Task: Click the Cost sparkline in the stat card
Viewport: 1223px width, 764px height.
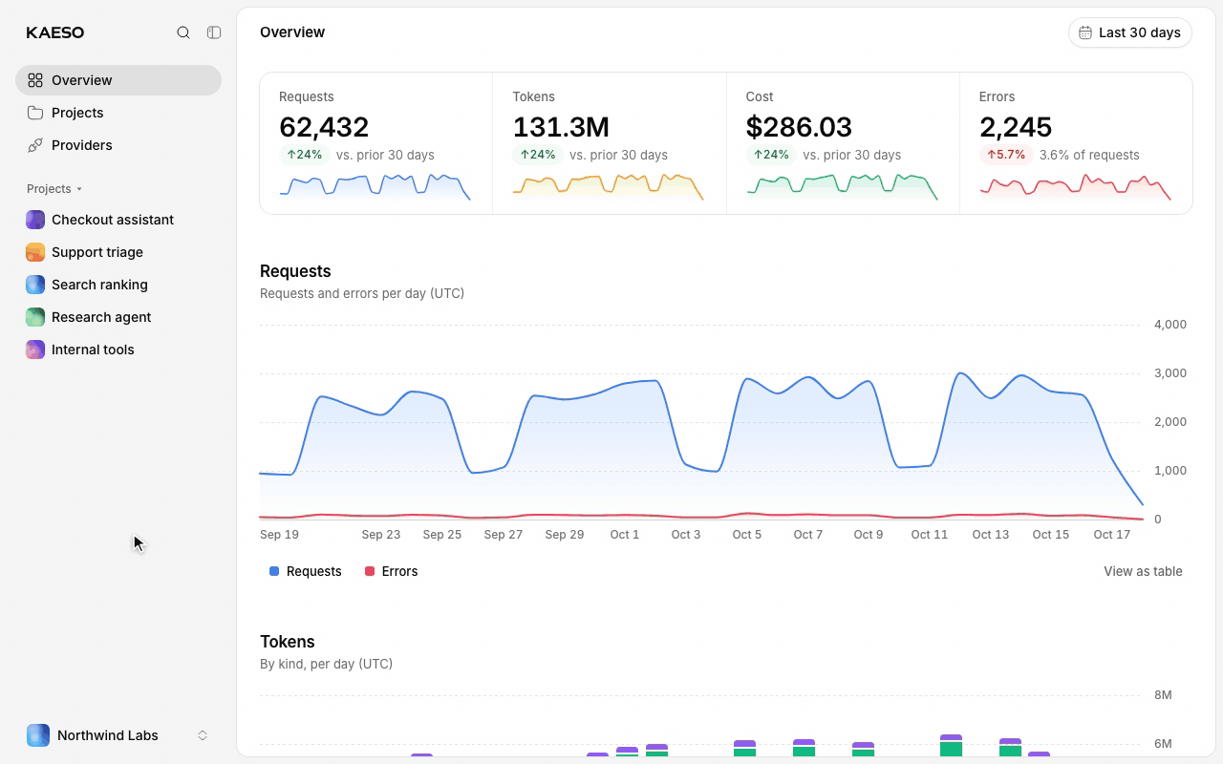Action: (841, 186)
